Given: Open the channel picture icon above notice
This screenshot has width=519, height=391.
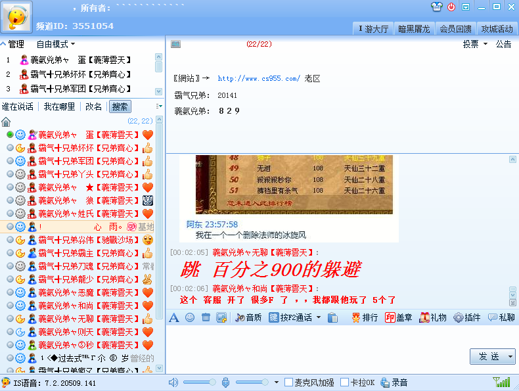Looking at the screenshot, I should (x=176, y=44).
